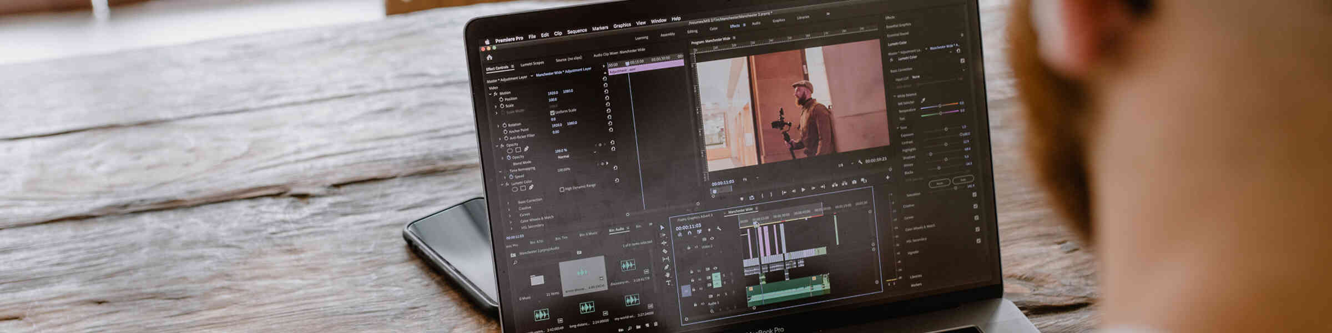Open the Markers menu
Viewport: 1332px width, 333px height.
click(x=600, y=28)
